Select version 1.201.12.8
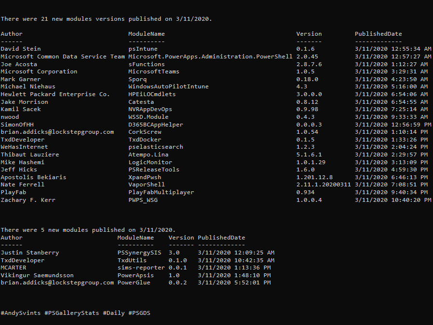The height and width of the screenshot is (325, 433). pyautogui.click(x=314, y=177)
